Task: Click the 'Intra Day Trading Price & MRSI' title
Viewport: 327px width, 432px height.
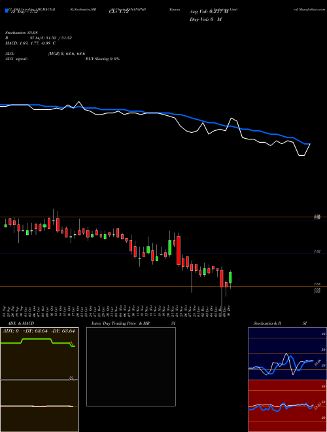Action: tap(133, 323)
